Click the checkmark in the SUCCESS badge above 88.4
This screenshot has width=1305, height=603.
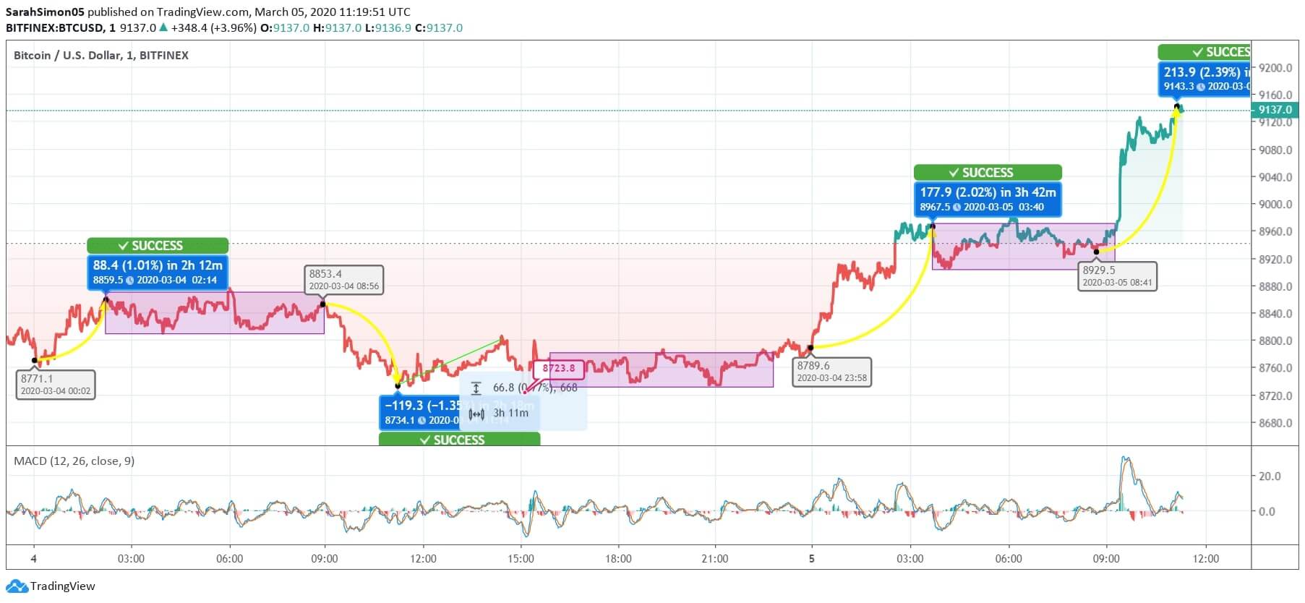tap(123, 246)
